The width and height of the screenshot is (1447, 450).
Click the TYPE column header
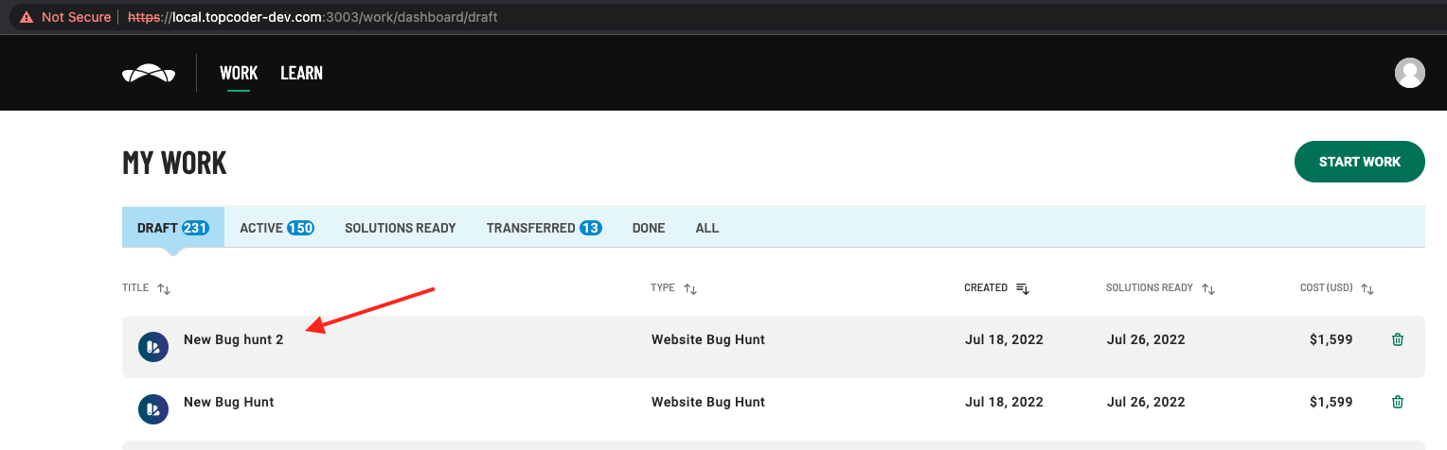(x=664, y=287)
